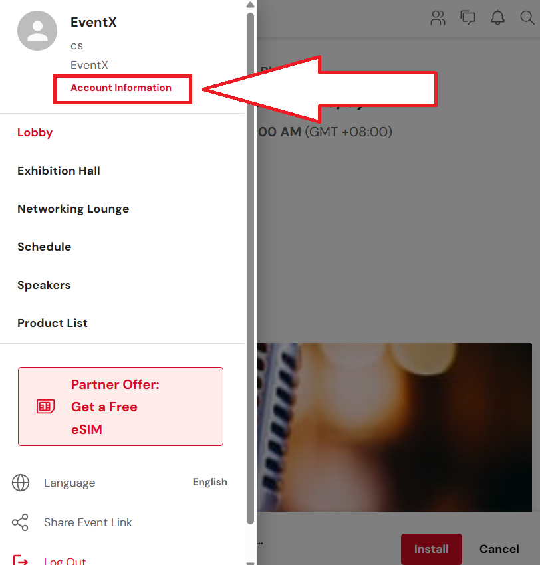Viewport: 540px width, 565px height.
Task: Click the Cancel button
Action: pos(499,549)
